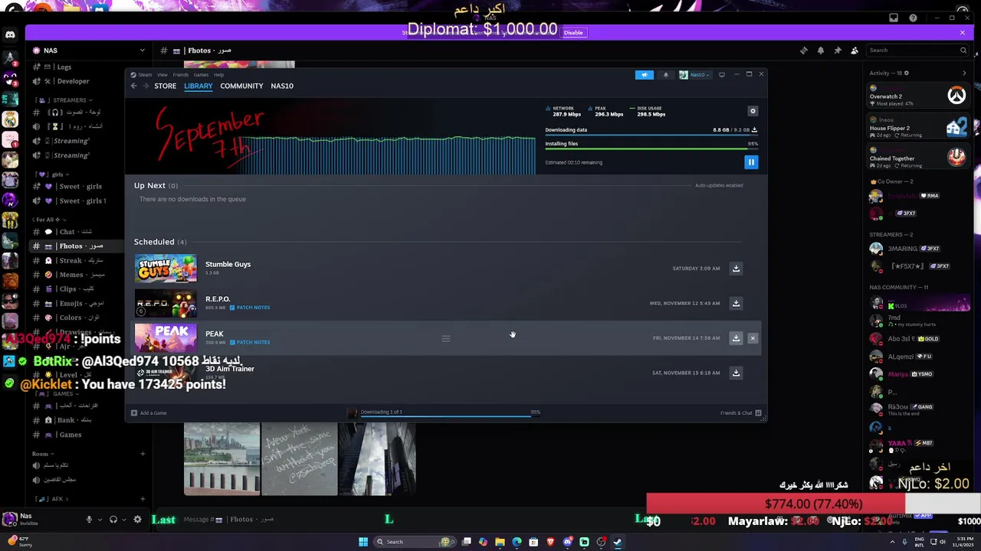The image size is (981, 551).
Task: Start 3D Aim Trainer download now
Action: tap(736, 373)
